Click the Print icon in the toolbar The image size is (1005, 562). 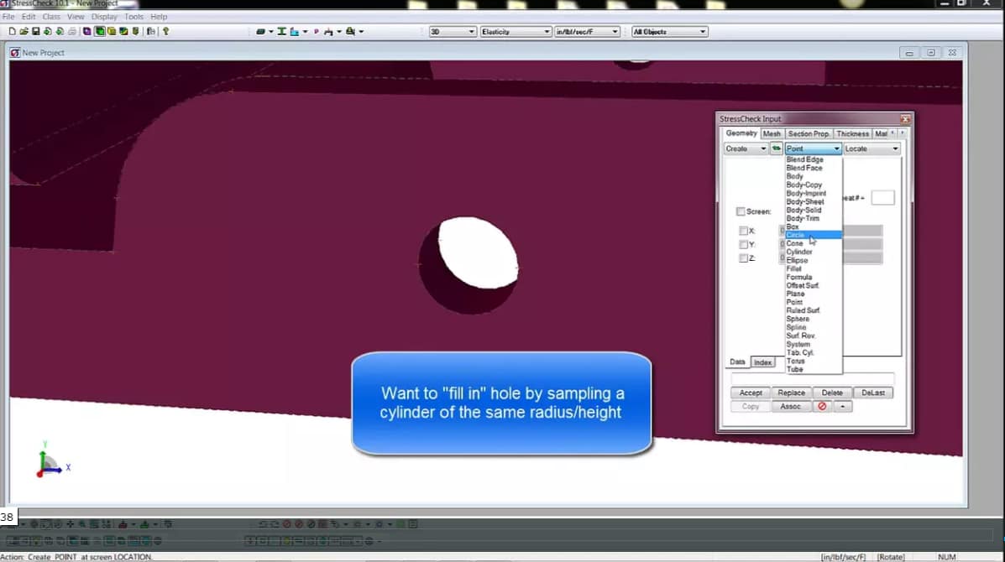click(71, 31)
